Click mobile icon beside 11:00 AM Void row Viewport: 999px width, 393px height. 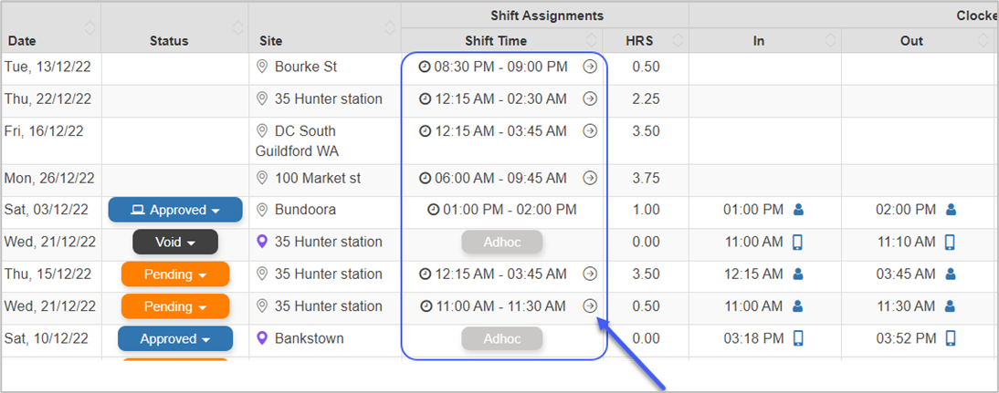[x=798, y=243]
